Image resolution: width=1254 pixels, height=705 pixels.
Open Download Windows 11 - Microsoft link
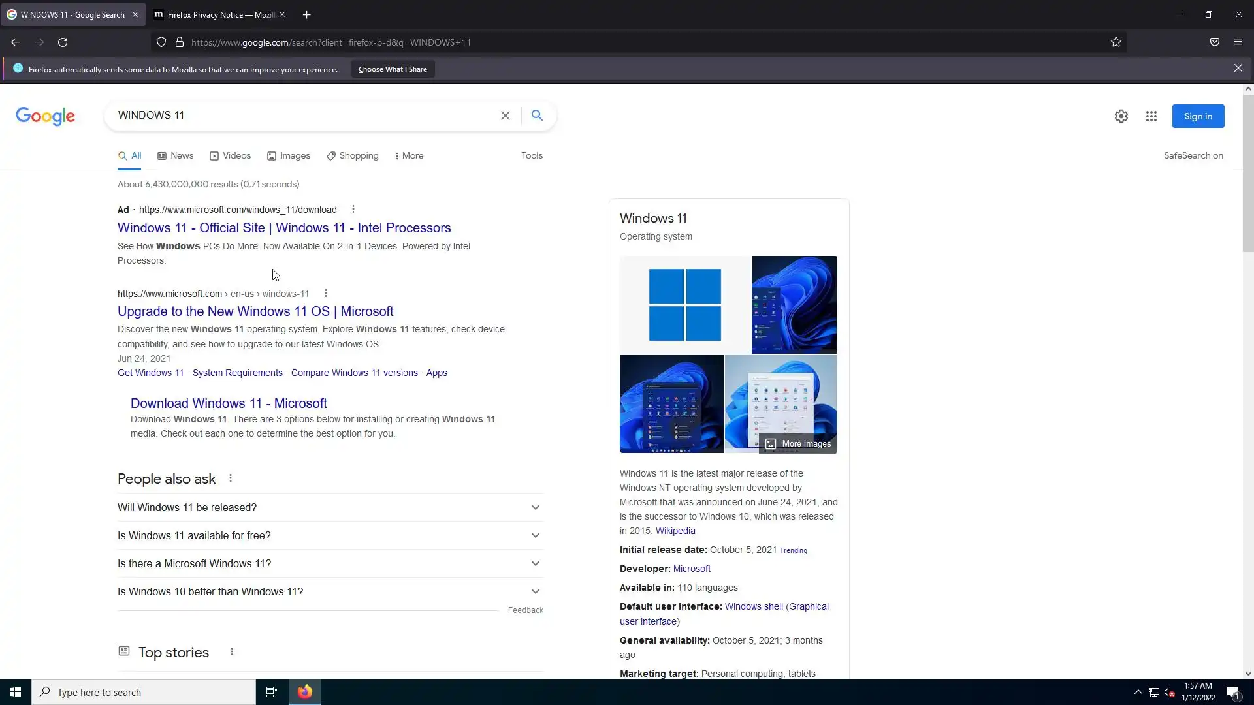click(229, 403)
